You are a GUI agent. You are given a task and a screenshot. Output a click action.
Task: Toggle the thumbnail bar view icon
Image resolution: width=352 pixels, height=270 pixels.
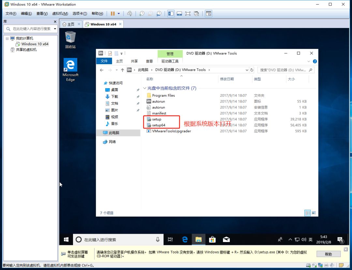point(179,13)
